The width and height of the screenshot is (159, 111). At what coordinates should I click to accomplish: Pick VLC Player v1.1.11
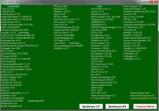(62, 40)
